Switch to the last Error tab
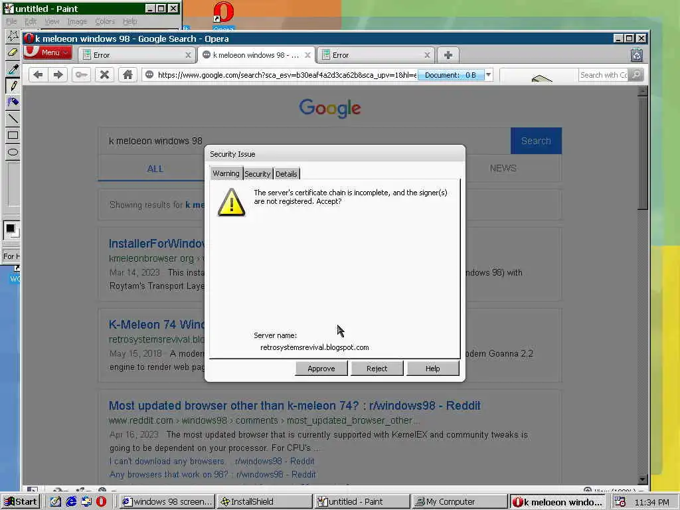 coord(376,55)
